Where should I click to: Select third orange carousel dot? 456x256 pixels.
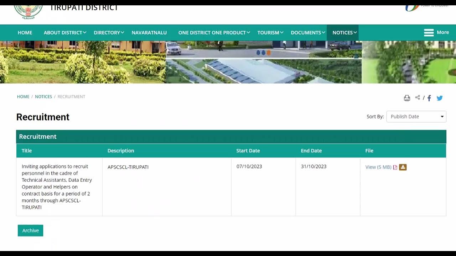click(269, 53)
